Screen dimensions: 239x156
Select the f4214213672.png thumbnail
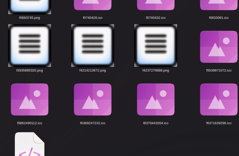pyautogui.click(x=93, y=45)
